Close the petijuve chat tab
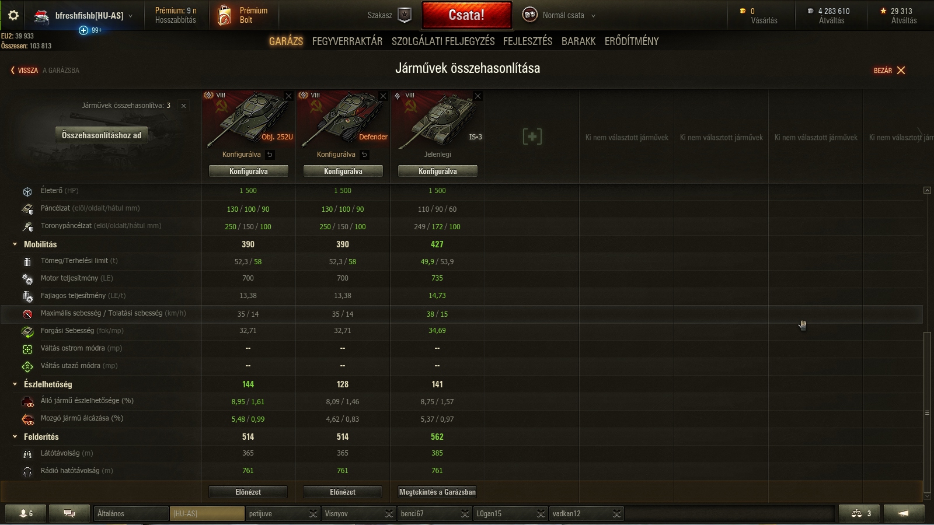The width and height of the screenshot is (934, 525). point(313,513)
